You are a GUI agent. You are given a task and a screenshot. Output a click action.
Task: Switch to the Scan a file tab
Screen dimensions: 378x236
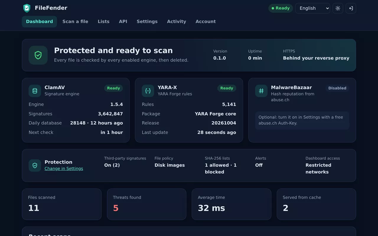pos(75,22)
